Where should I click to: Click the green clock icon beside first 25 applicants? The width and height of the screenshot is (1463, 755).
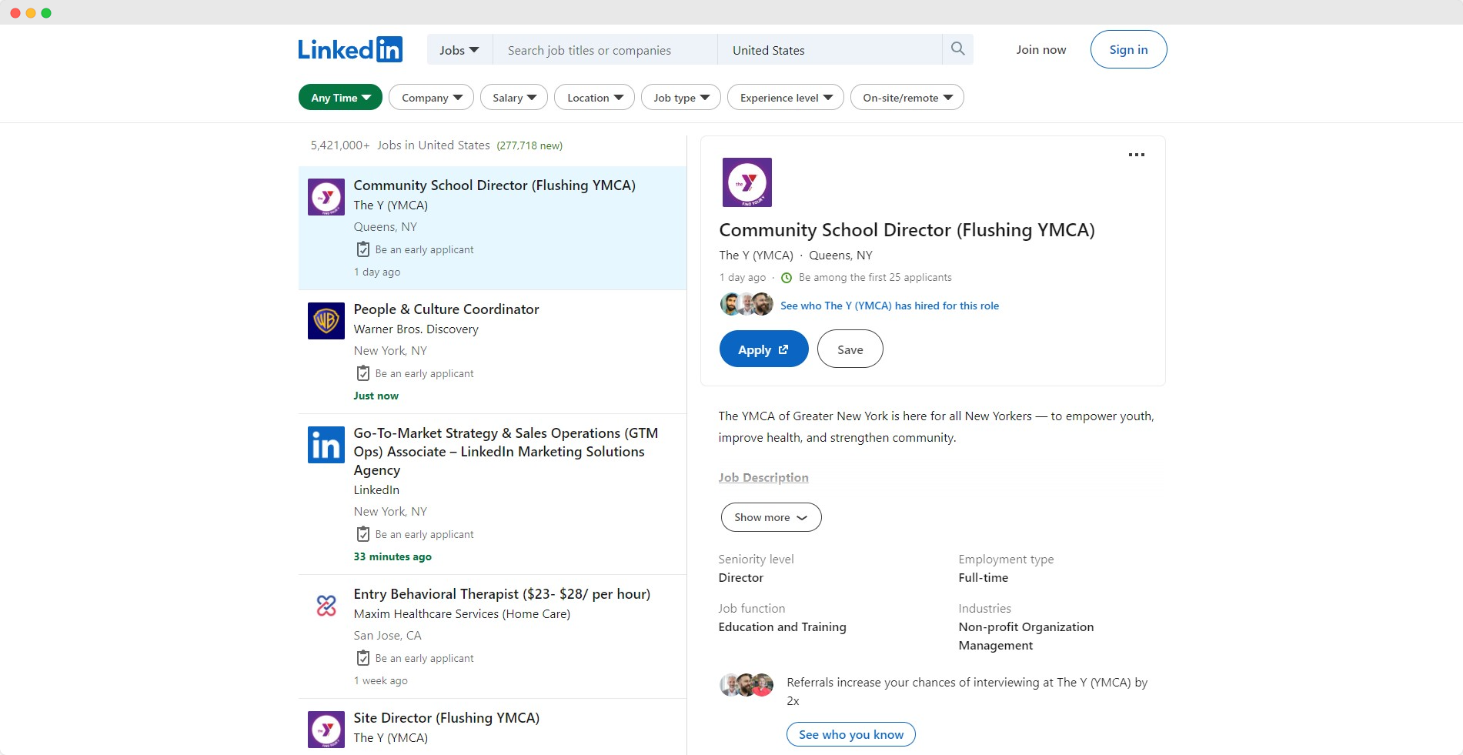coord(787,278)
